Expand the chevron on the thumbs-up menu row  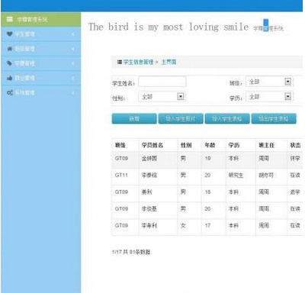tap(73, 78)
